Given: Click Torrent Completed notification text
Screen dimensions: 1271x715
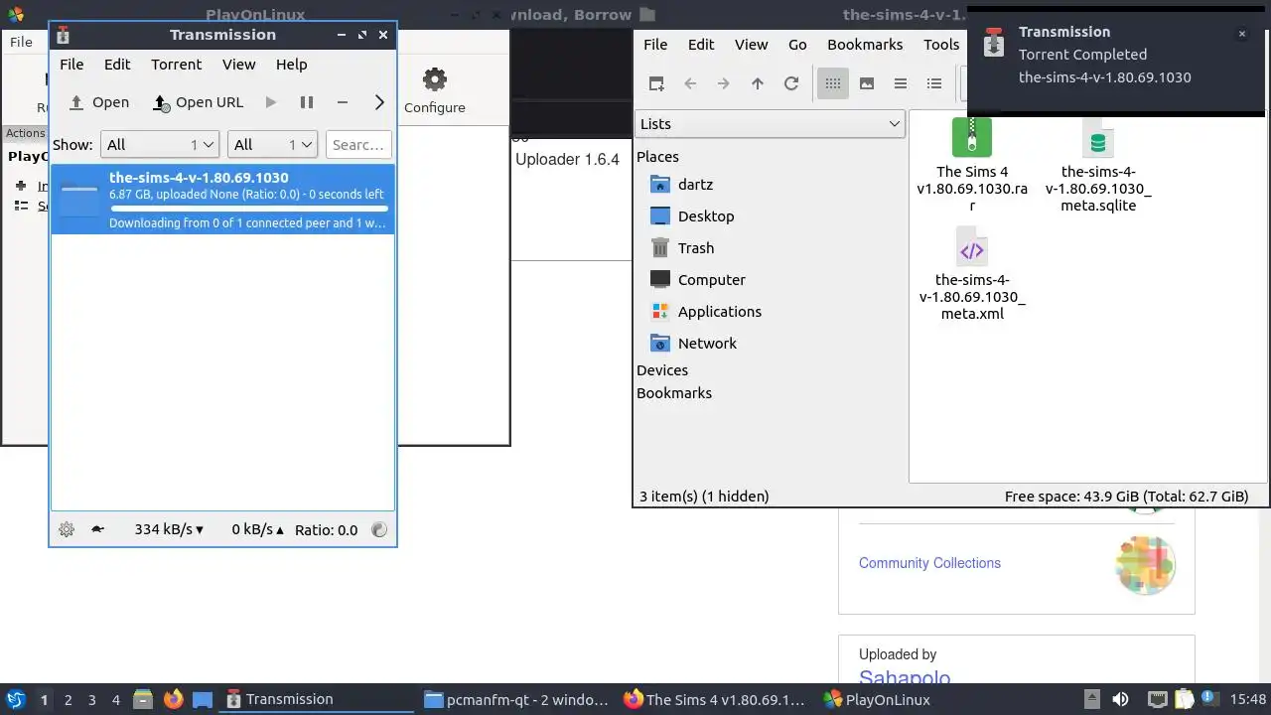Looking at the screenshot, I should pyautogui.click(x=1082, y=55).
